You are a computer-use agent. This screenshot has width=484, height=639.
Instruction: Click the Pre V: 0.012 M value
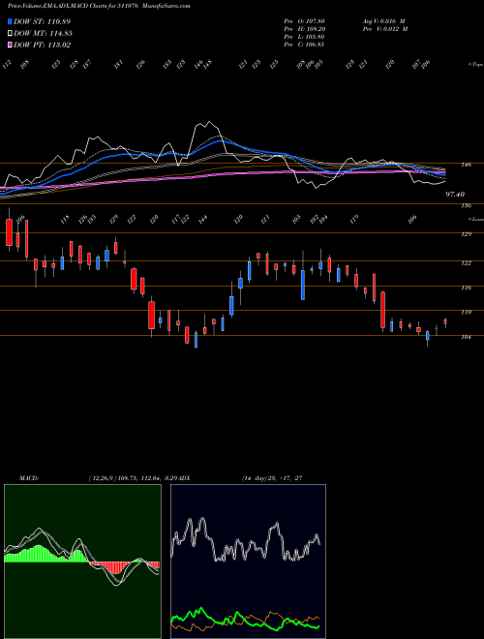click(385, 29)
